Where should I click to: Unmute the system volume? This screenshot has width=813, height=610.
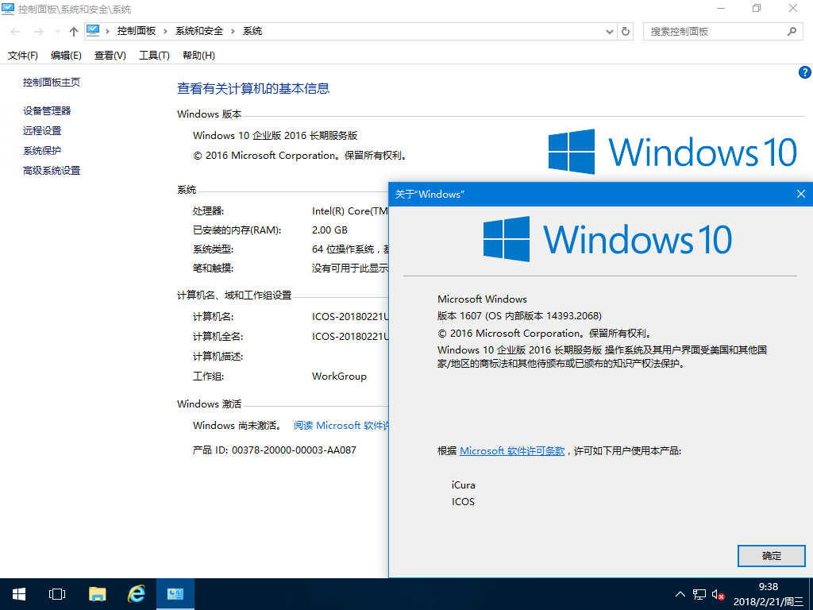[x=717, y=593]
